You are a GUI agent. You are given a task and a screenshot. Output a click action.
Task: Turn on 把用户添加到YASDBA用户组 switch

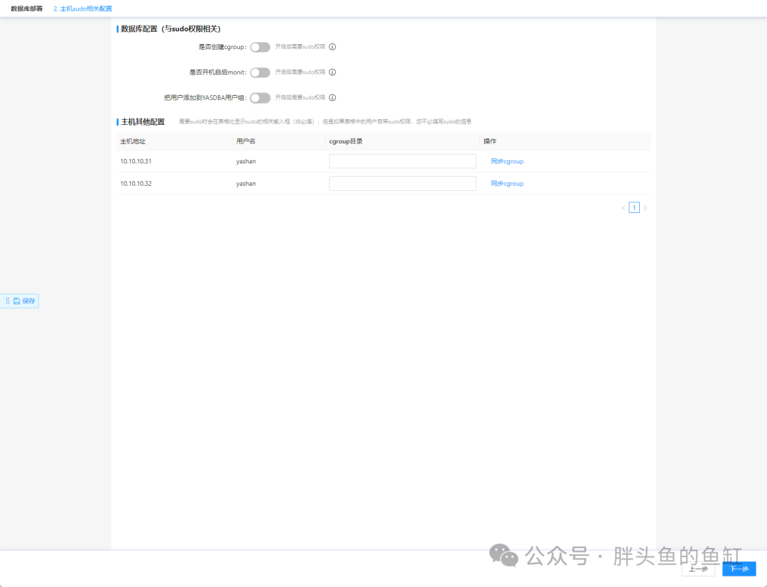(260, 98)
